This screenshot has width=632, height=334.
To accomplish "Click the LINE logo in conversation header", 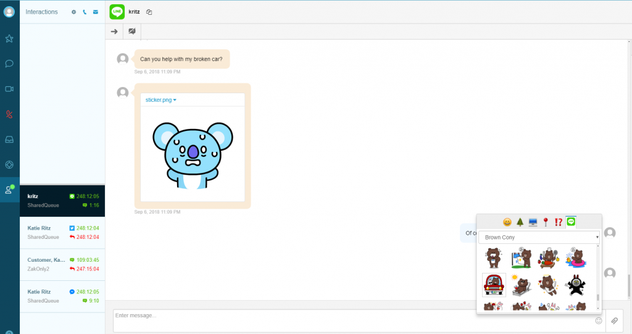I will 117,12.
